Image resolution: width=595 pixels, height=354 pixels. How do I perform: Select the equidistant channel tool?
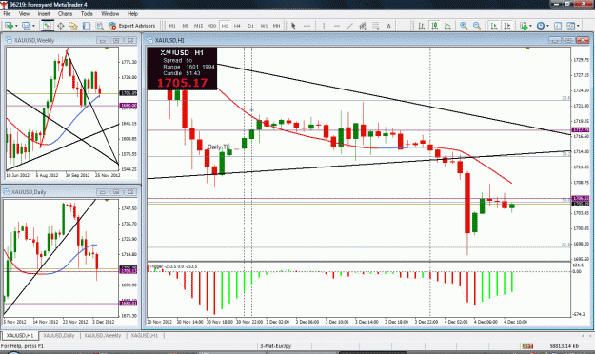tap(363, 26)
